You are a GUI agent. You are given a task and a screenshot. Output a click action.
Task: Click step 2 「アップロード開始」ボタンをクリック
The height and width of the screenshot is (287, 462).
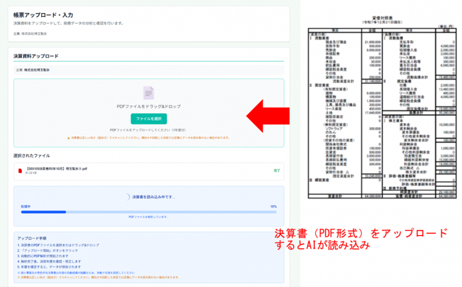[47, 251]
